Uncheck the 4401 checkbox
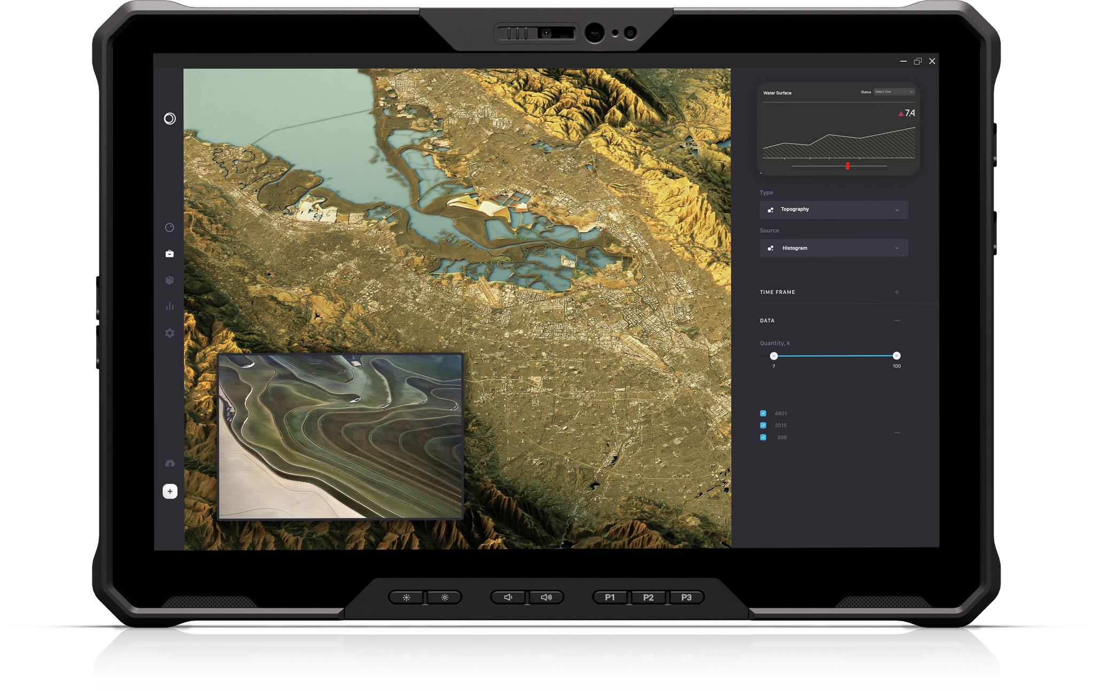 point(763,413)
